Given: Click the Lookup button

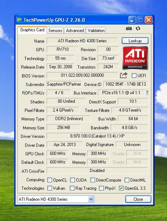Looking at the screenshot, I should tap(135, 41).
